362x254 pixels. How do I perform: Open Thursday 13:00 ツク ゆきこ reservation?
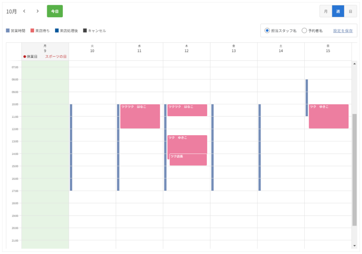click(x=187, y=144)
